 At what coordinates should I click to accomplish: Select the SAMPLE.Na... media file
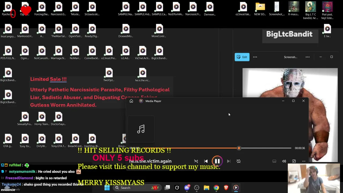126,9
